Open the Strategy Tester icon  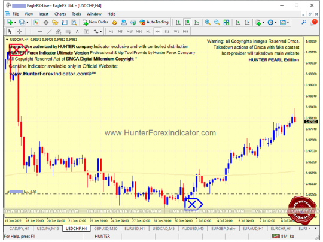(74, 22)
